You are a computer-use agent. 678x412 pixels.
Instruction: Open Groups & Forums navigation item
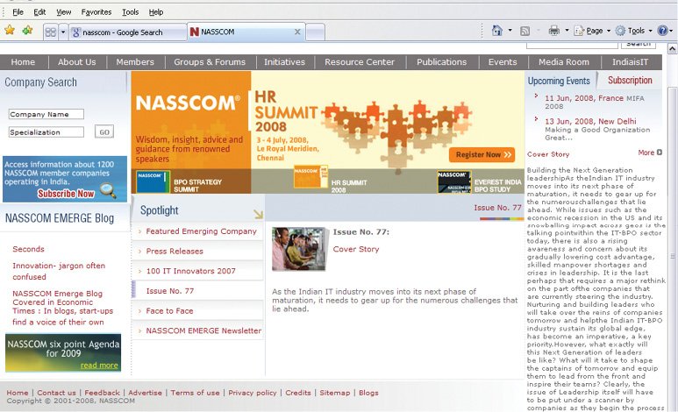pyautogui.click(x=210, y=62)
